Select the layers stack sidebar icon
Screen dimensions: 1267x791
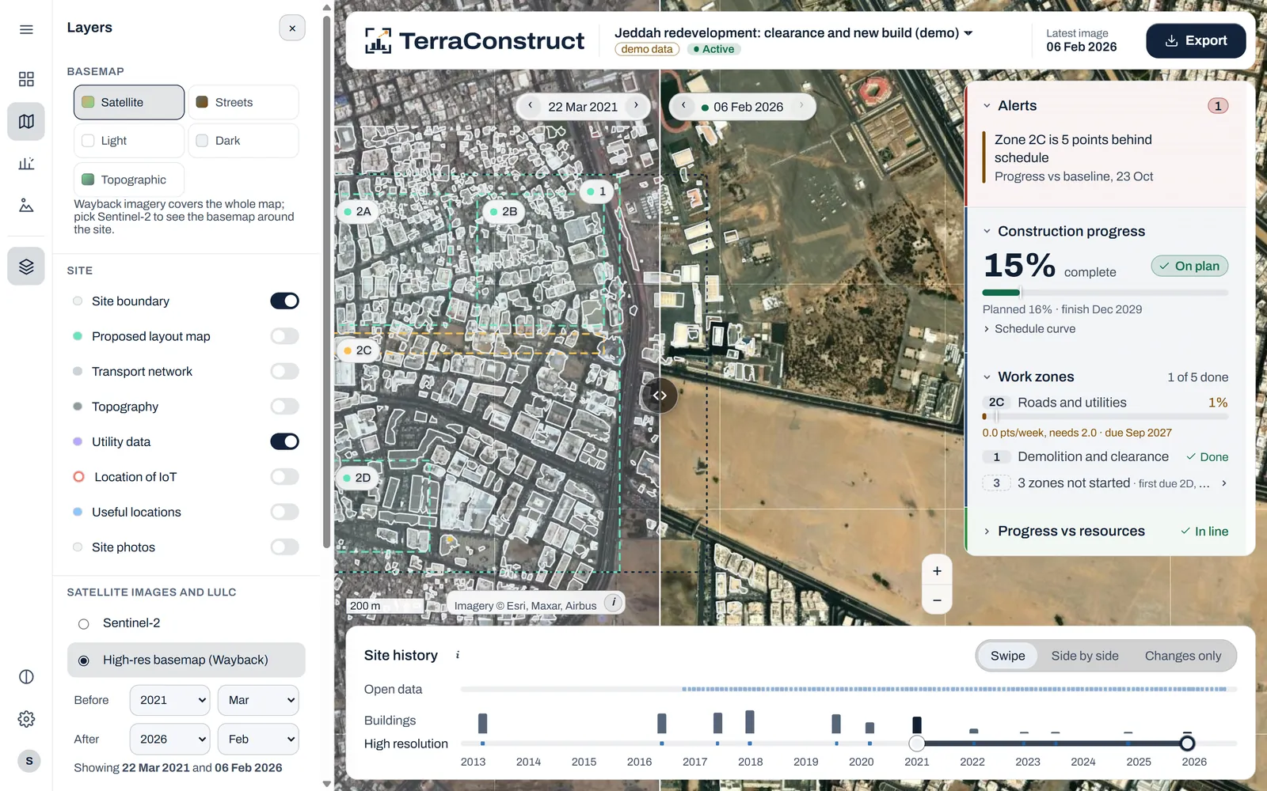click(x=26, y=266)
